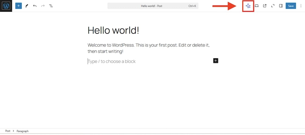Click the AI sparkle assistant icon
Image resolution: width=305 pixels, height=135 pixels.
248,6
